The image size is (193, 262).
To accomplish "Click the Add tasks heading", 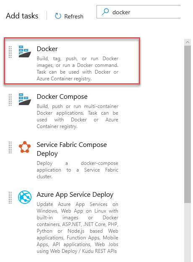I will coord(22,16).
